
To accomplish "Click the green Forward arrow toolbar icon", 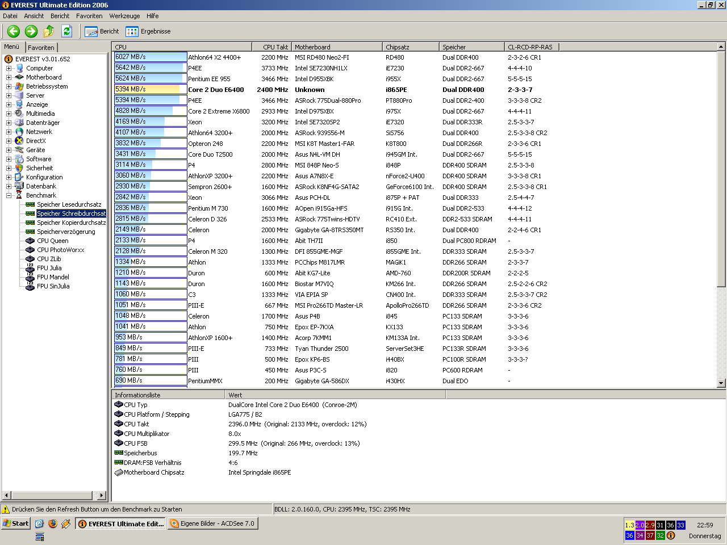I will point(31,31).
